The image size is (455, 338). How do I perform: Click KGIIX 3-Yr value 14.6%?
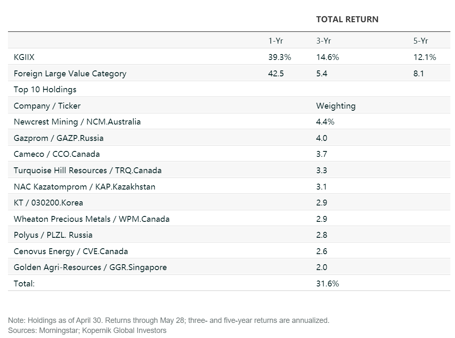pos(327,57)
